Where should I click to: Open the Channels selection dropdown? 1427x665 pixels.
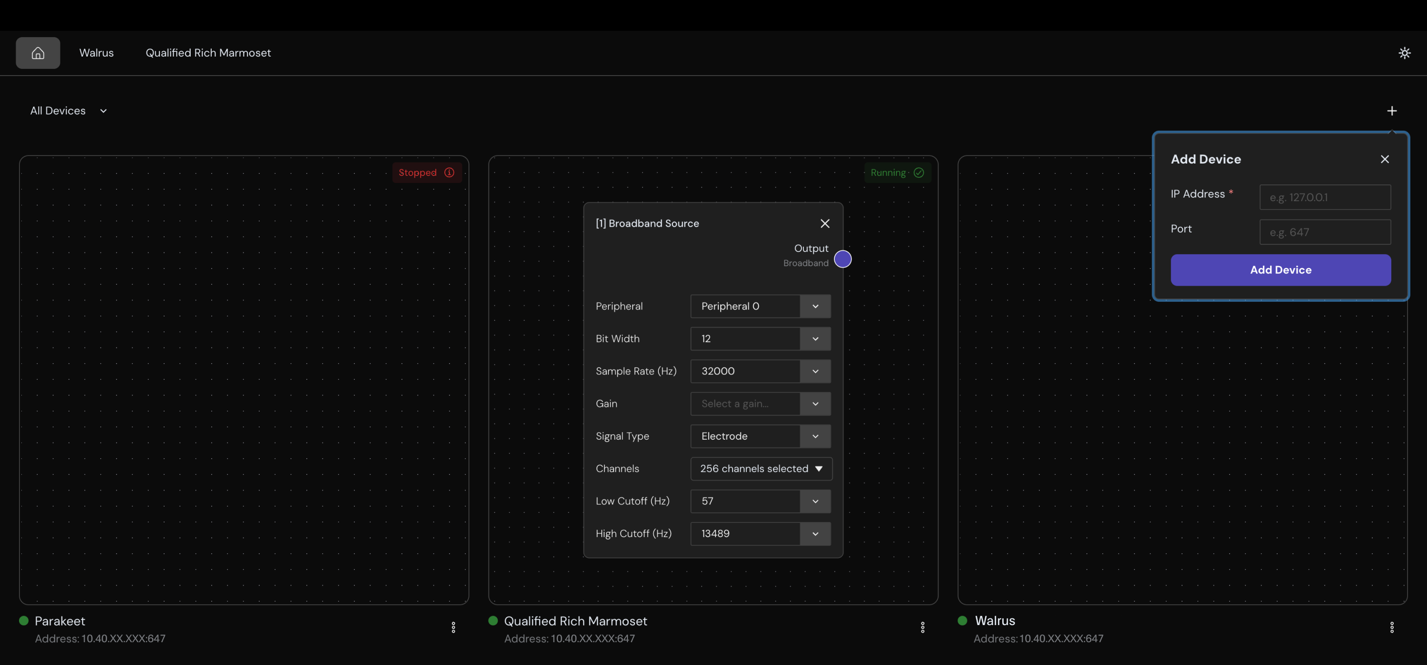coord(761,468)
